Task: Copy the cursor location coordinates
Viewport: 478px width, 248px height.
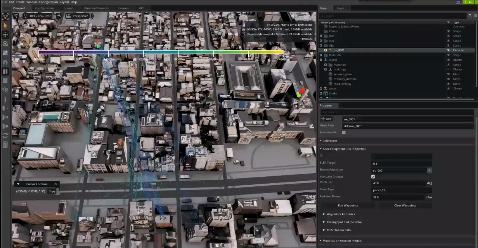Action: click(52, 191)
